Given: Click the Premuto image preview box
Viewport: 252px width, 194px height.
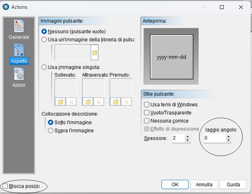Looking at the screenshot, I should pos(121,88).
